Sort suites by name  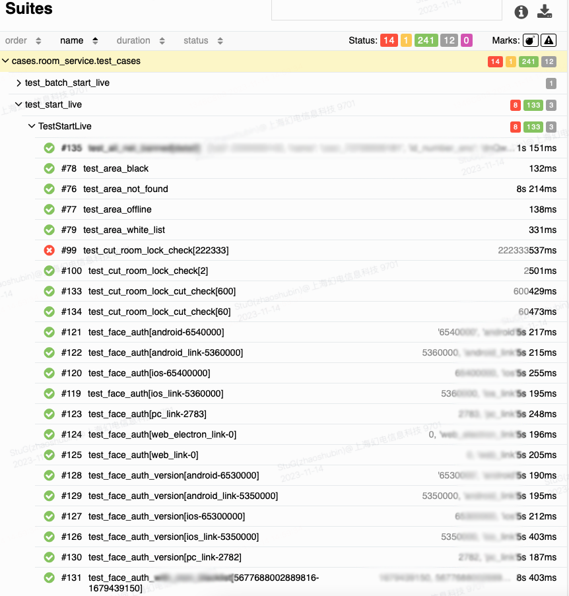[79, 41]
